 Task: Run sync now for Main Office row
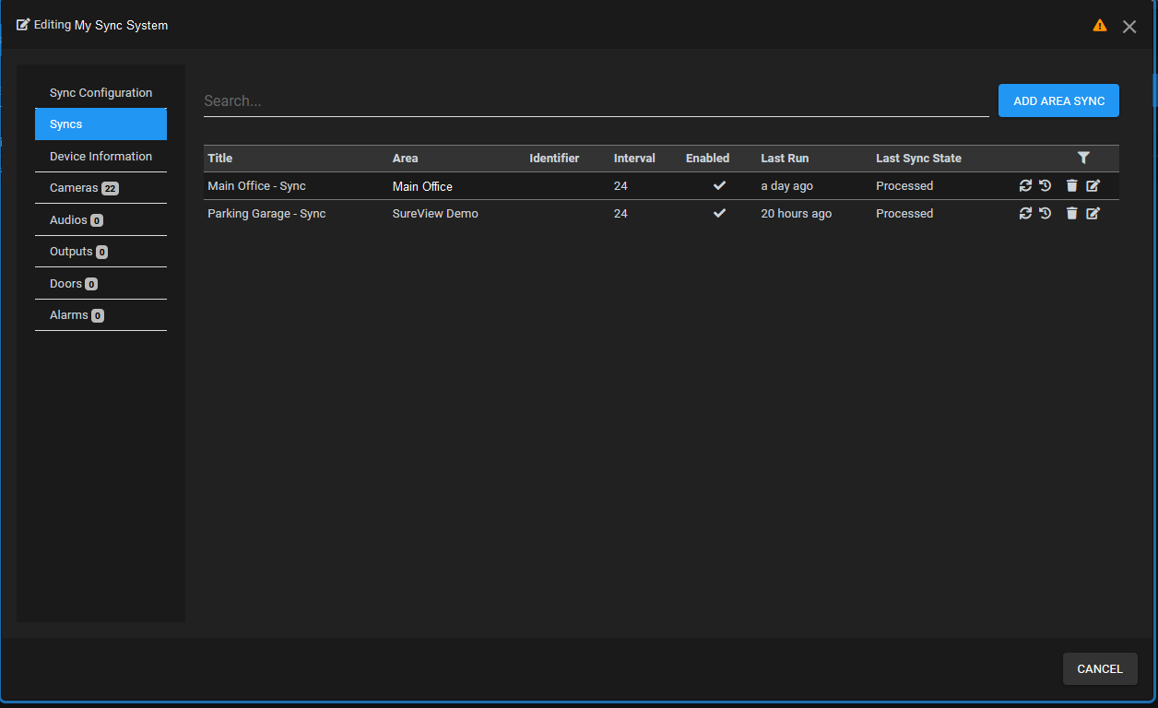(x=1025, y=186)
